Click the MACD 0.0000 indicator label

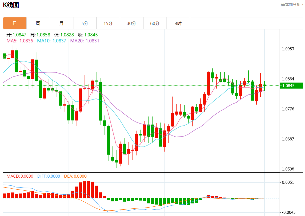tap(20, 176)
